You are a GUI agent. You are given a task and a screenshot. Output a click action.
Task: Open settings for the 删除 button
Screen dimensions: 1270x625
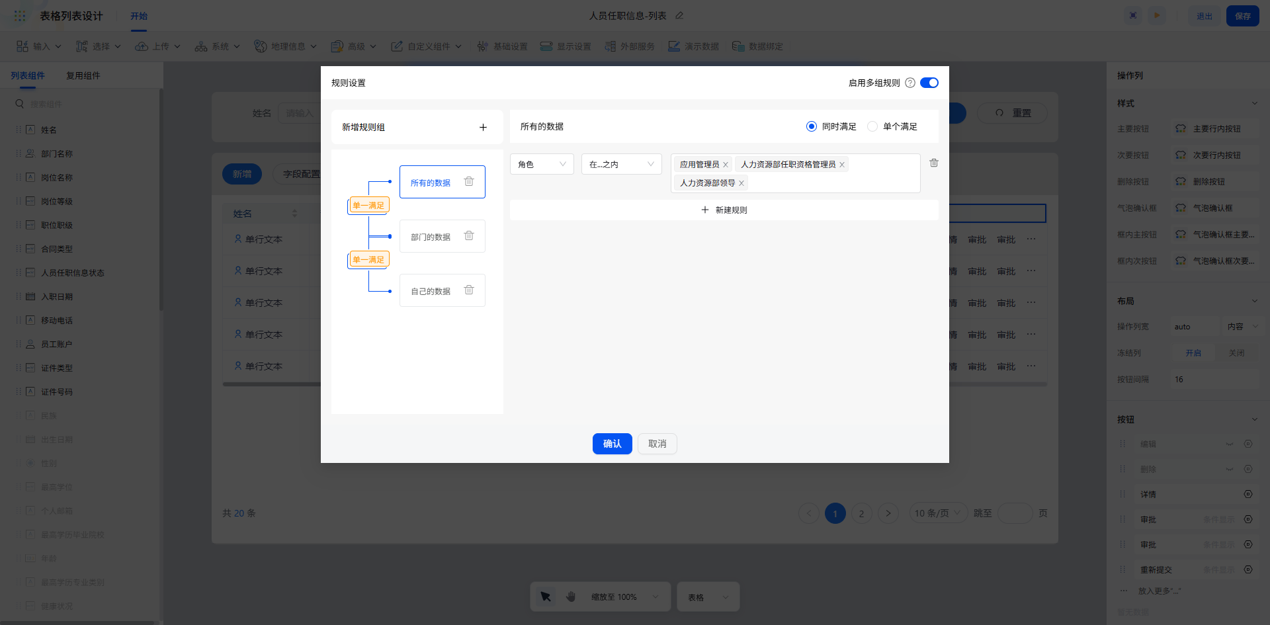1248,469
